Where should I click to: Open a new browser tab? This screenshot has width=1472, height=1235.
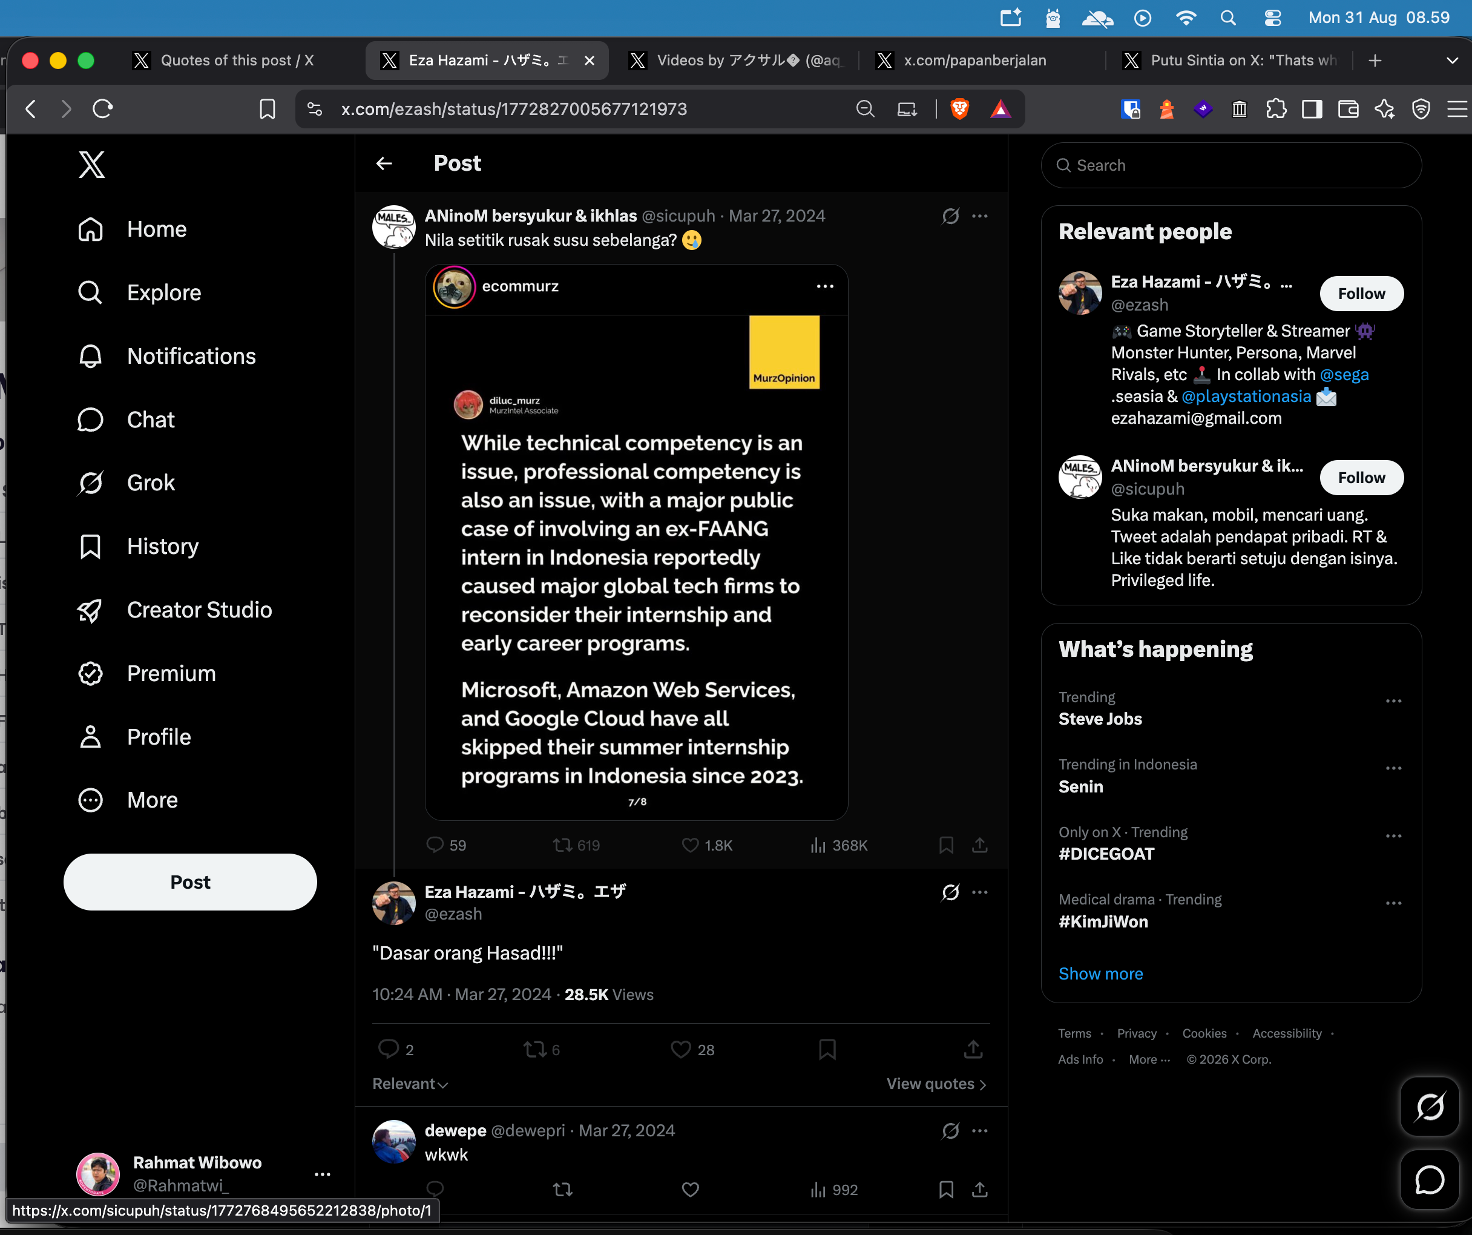pos(1375,61)
